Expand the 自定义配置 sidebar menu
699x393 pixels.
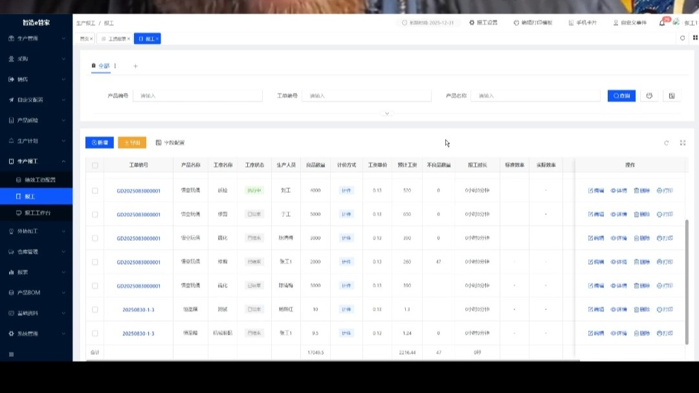pyautogui.click(x=36, y=100)
